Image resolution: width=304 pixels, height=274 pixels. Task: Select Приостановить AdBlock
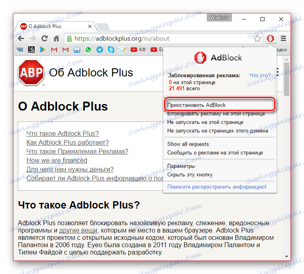[x=219, y=105]
